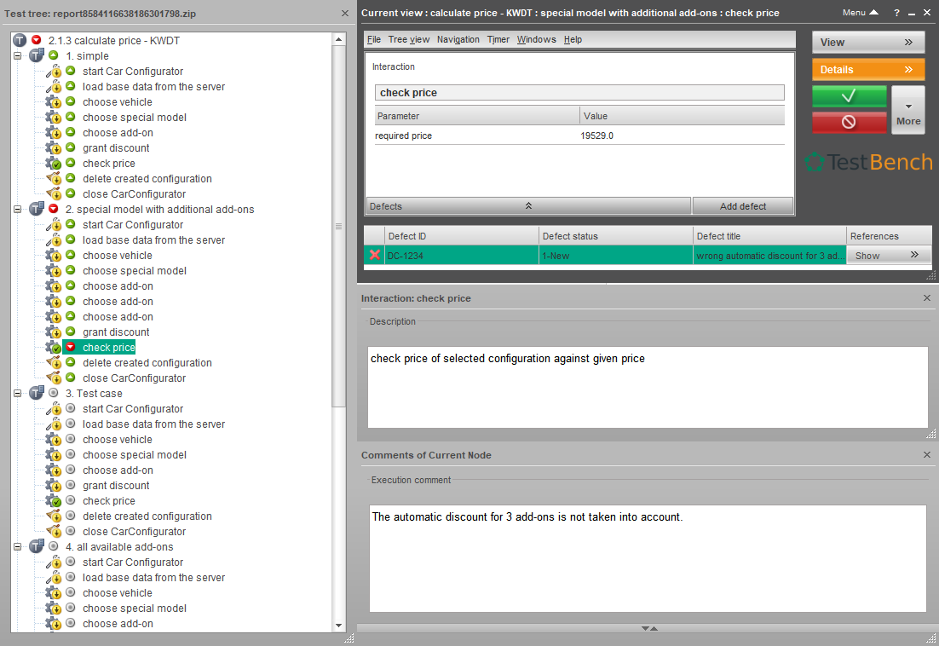Click the red X icon beside DC-1234
The height and width of the screenshot is (646, 939).
375,255
